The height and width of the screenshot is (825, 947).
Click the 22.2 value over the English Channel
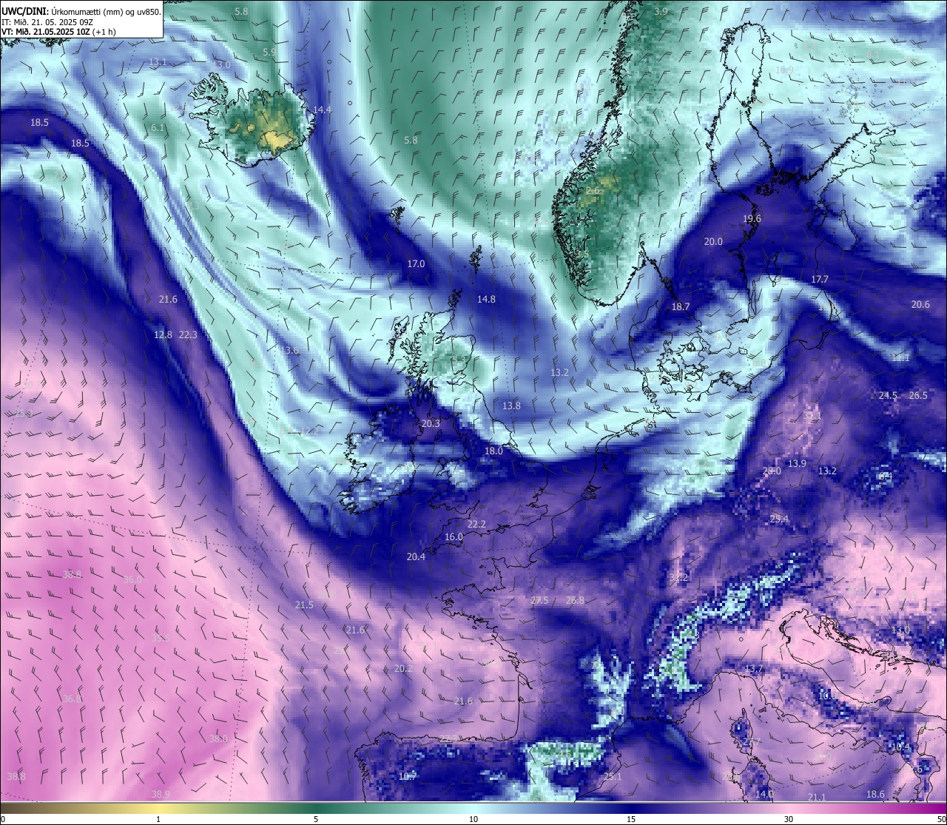click(476, 524)
